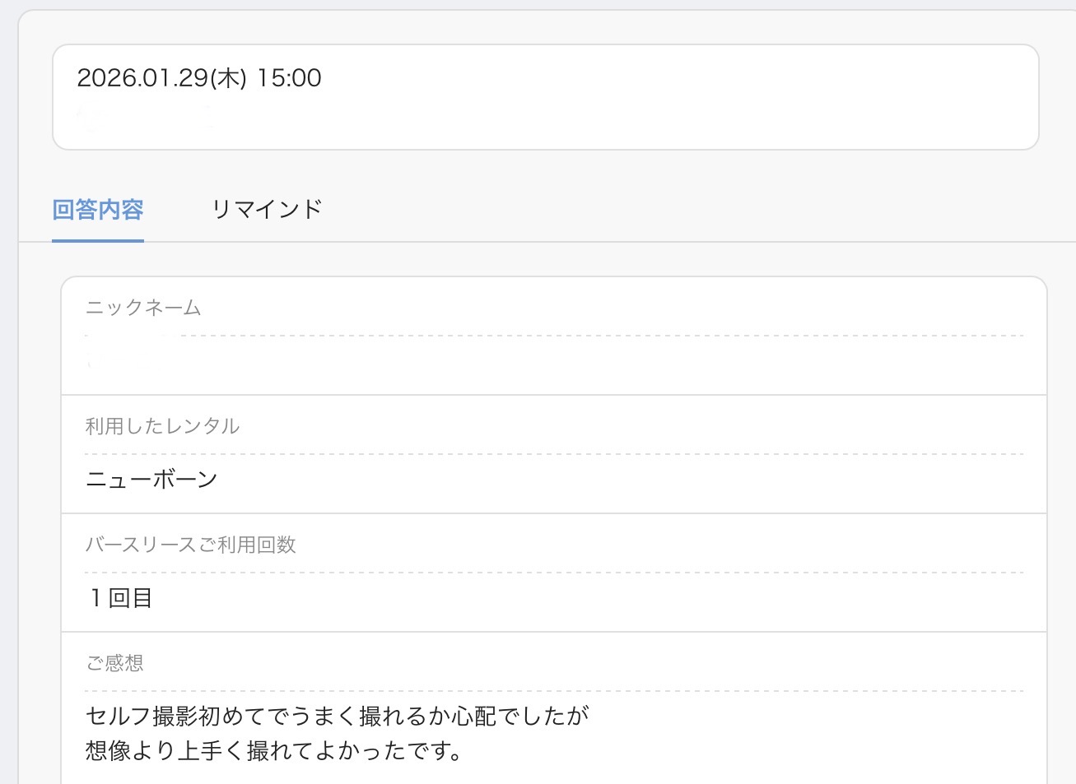Click the 2026.01.29 date text
Image resolution: width=1076 pixels, height=784 pixels.
point(142,78)
